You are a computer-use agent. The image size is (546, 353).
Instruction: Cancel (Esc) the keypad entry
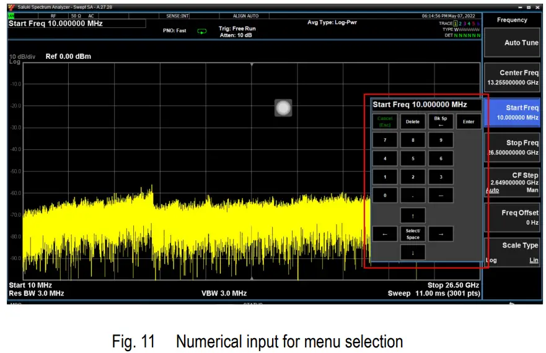pyautogui.click(x=385, y=121)
